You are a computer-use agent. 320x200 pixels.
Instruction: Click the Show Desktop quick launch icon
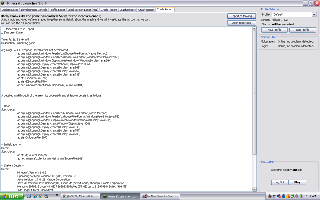pyautogui.click(x=29, y=196)
